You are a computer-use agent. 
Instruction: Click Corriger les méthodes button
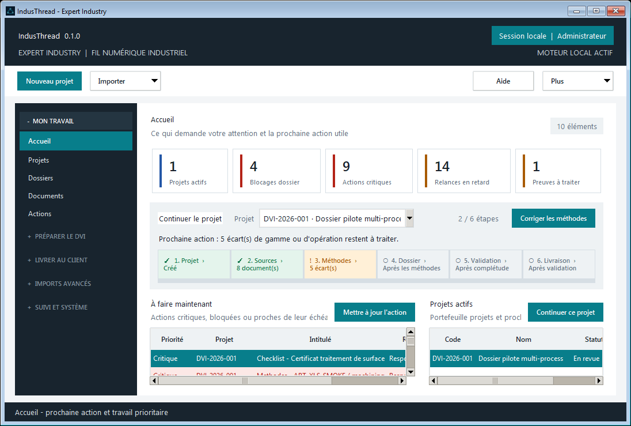[x=553, y=218]
